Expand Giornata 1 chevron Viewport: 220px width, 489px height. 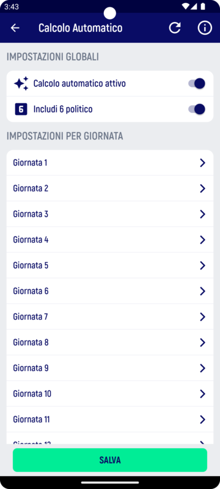click(x=202, y=163)
